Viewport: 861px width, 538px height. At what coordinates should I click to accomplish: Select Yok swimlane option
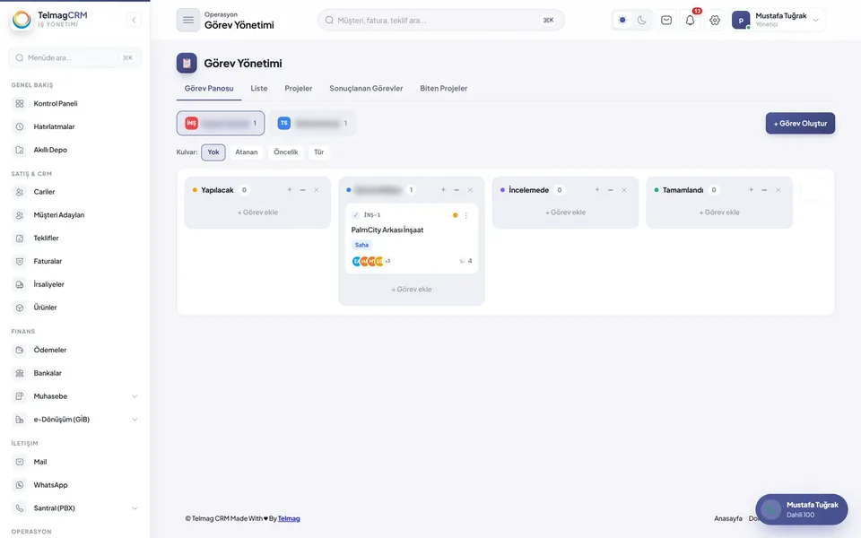[x=213, y=152]
